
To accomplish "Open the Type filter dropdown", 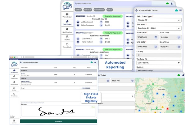I will pyautogui.click(x=78, y=10).
